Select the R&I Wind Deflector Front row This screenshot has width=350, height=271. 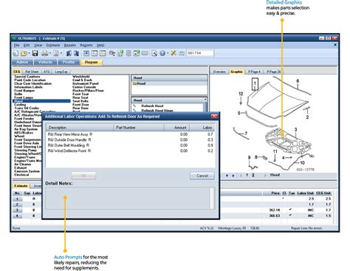(x=131, y=151)
